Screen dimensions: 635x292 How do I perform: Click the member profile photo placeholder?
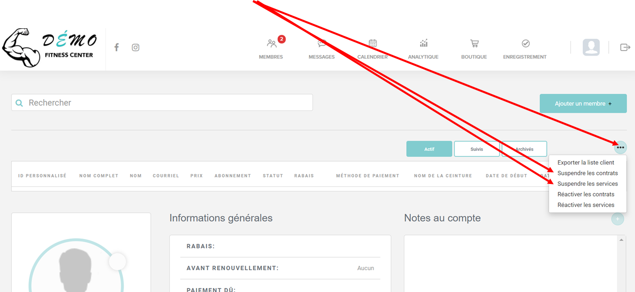click(76, 266)
